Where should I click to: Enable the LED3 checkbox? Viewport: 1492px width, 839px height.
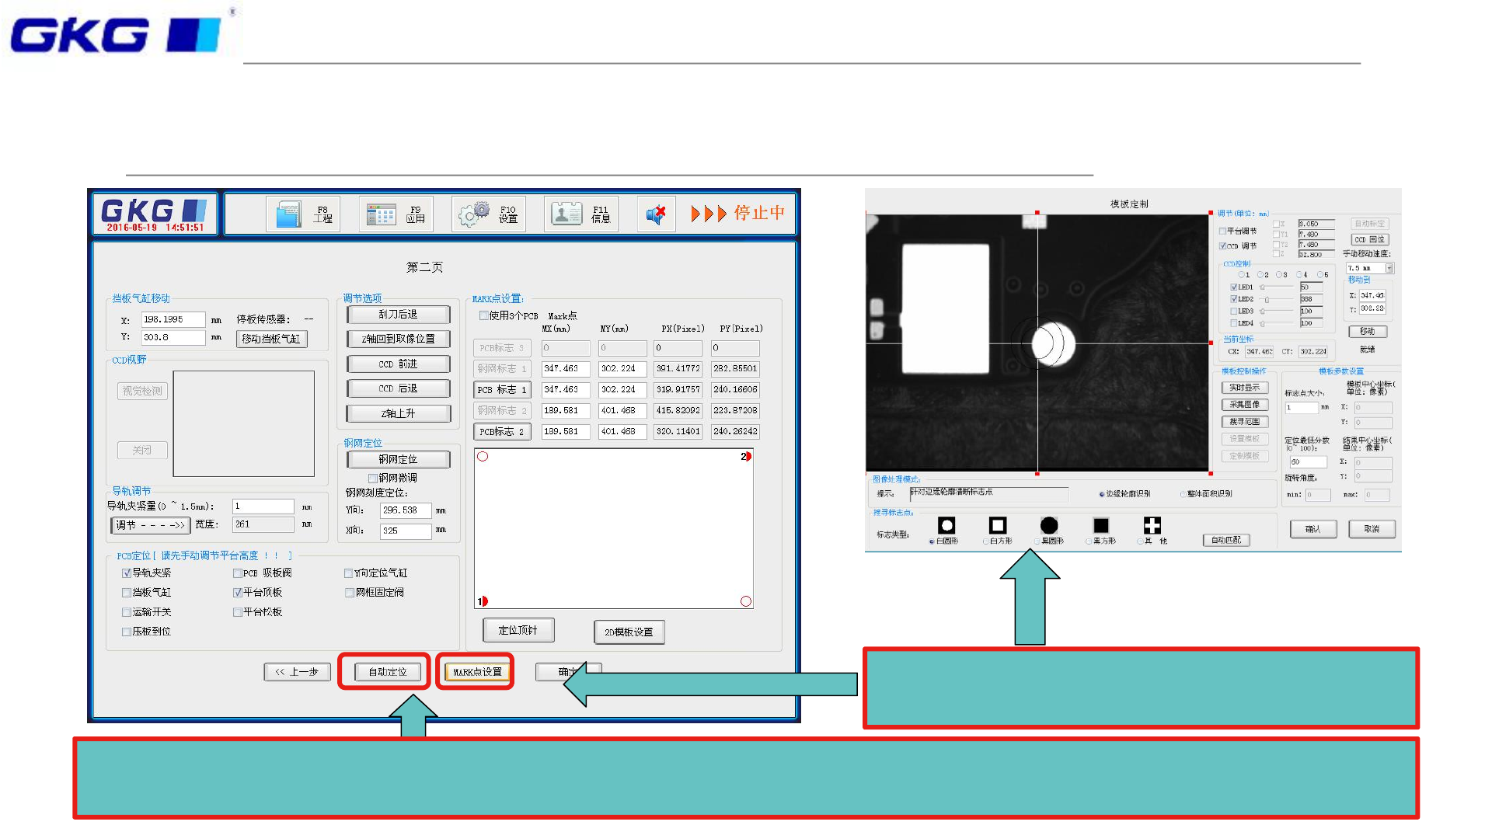pos(1234,312)
